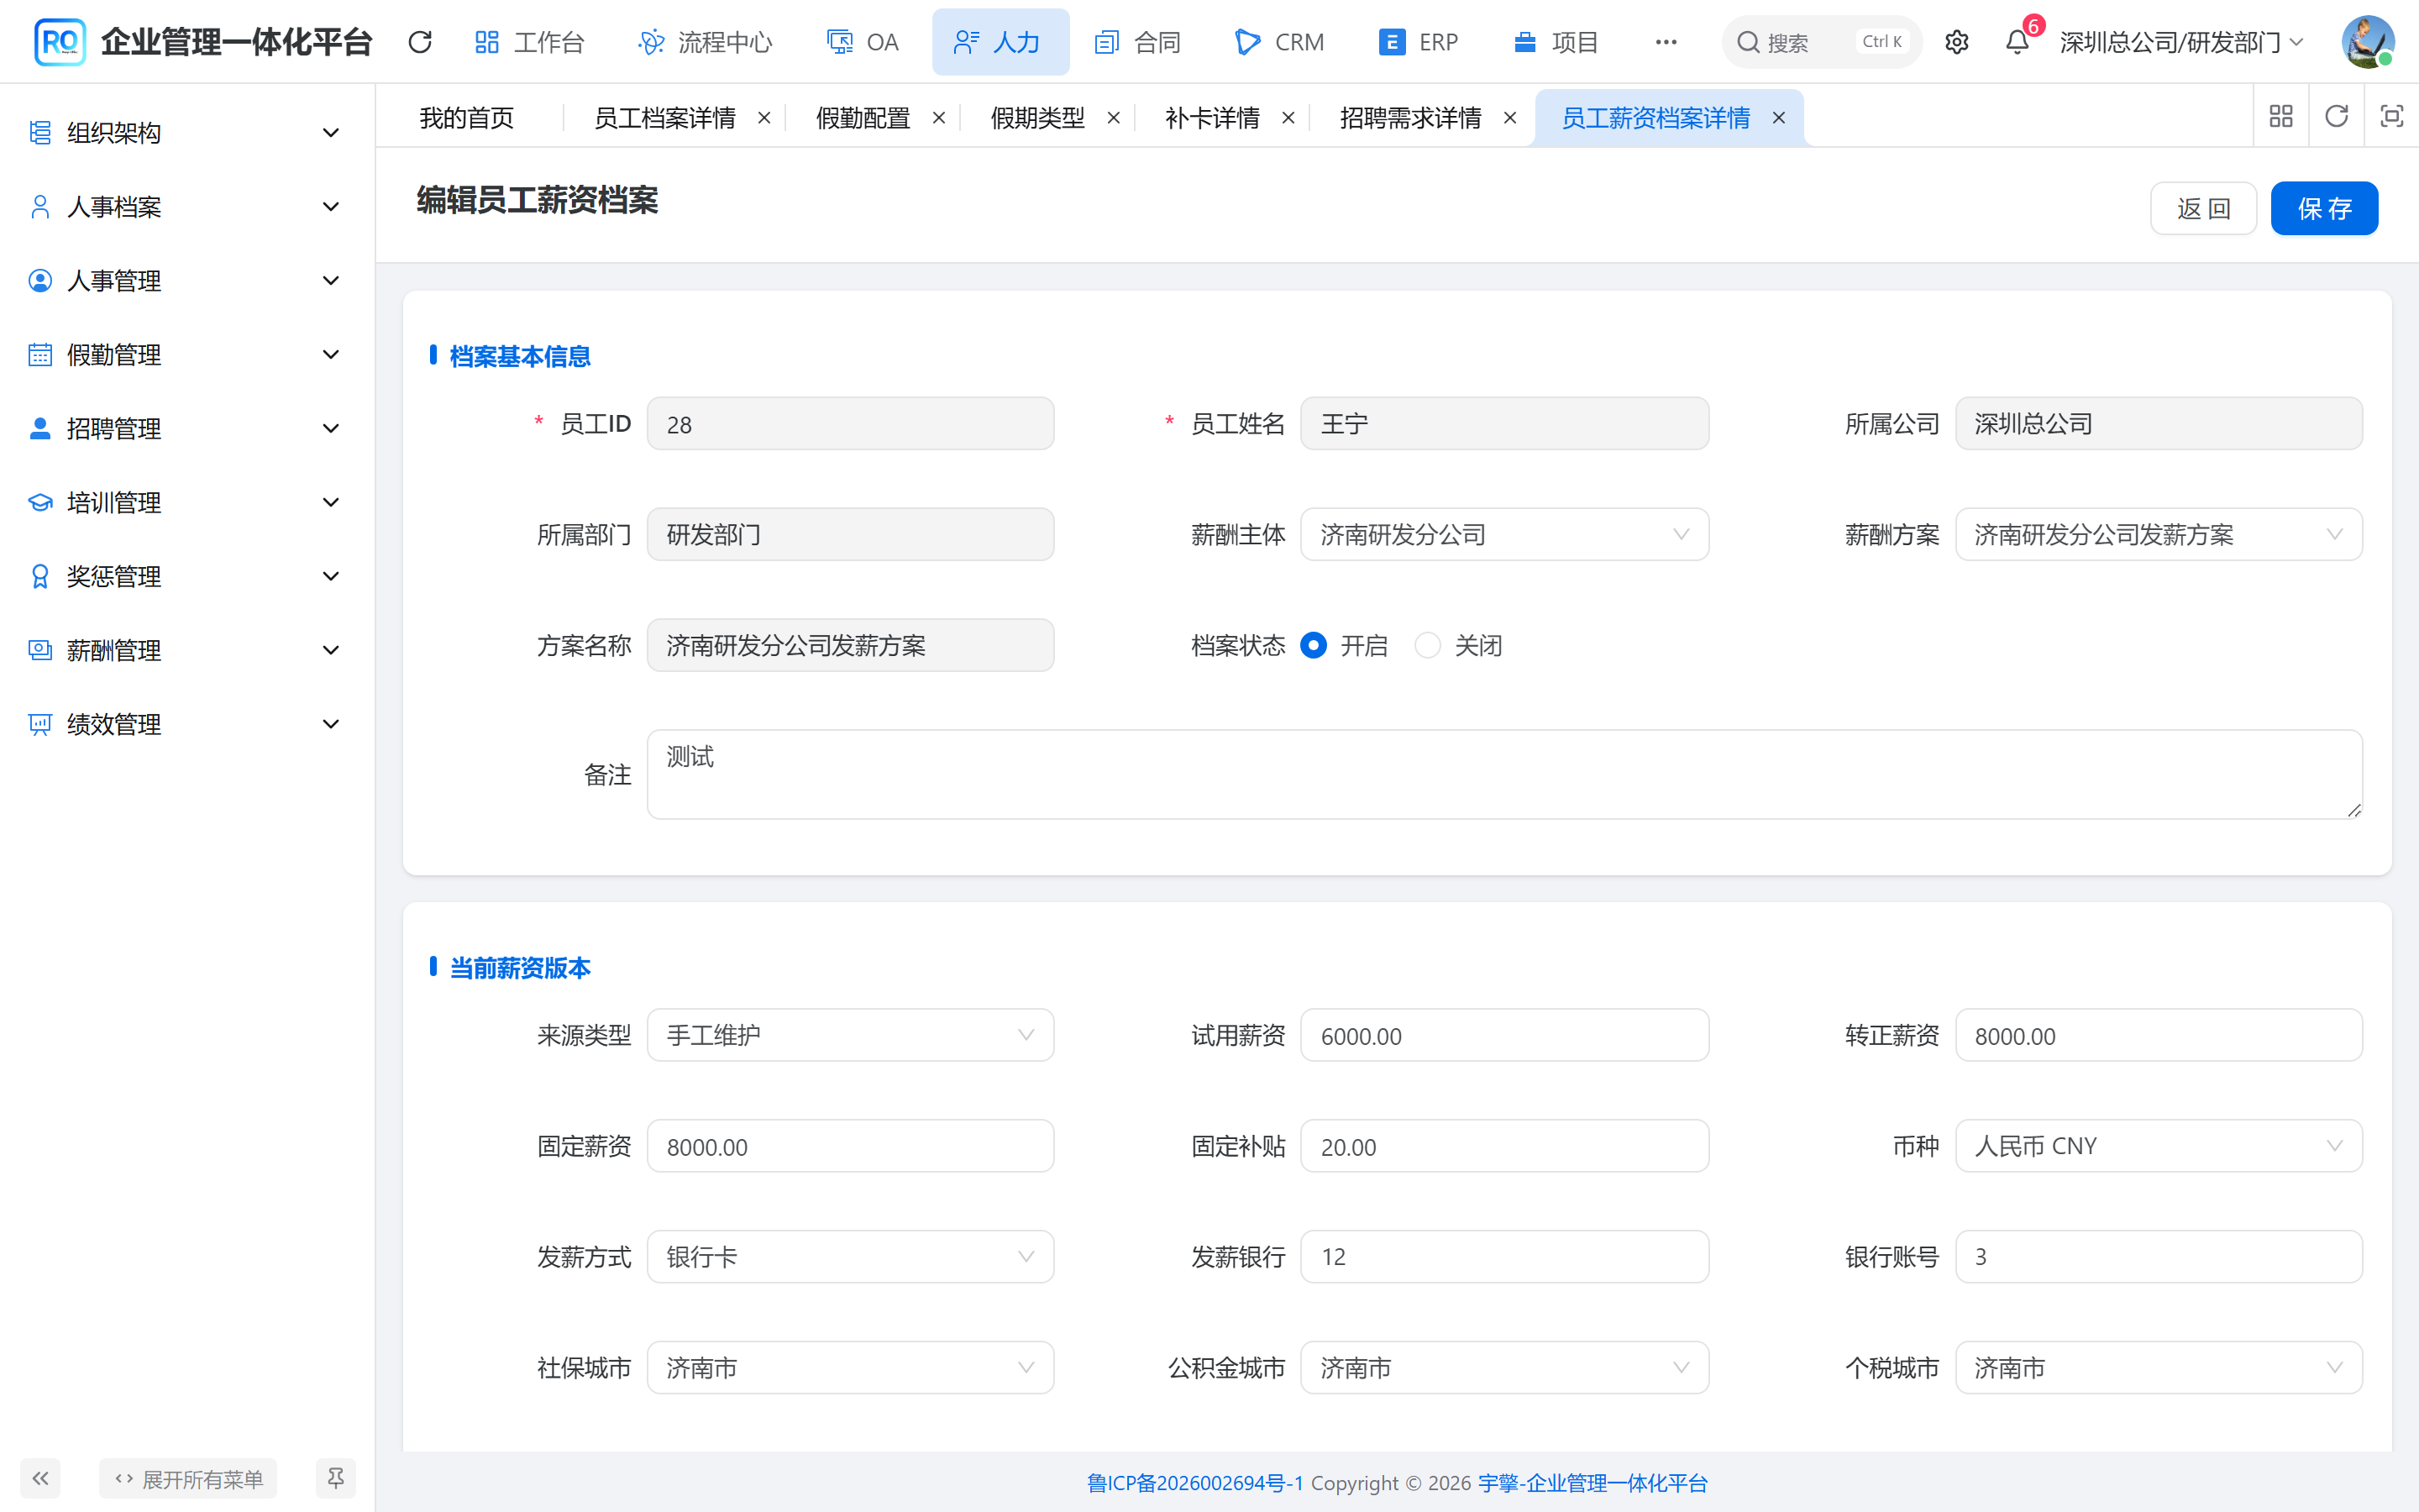
Task: Open the 薪酬主体 dropdown
Action: tap(1504, 535)
